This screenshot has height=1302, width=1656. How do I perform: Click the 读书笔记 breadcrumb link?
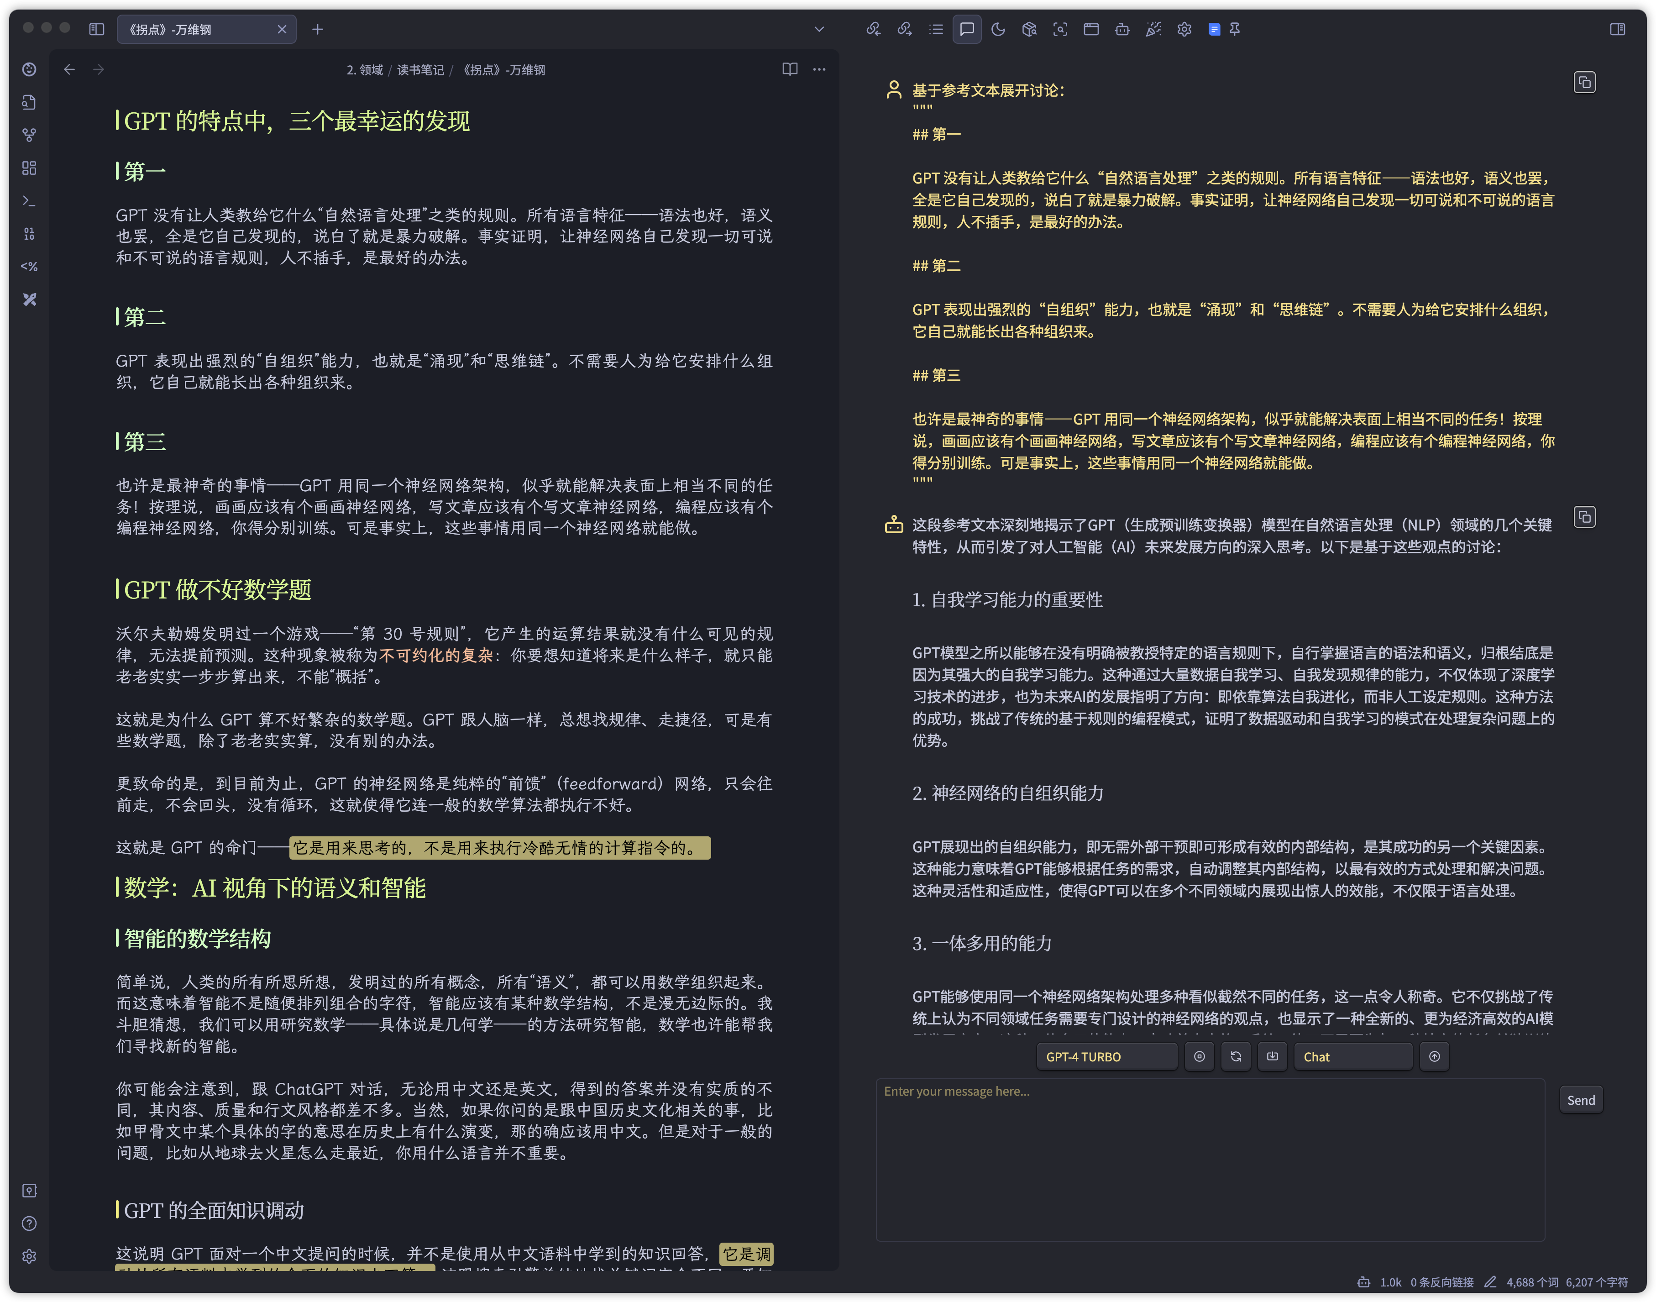pos(420,70)
